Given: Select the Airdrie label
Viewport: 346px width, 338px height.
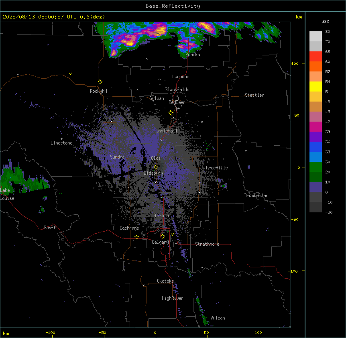Looking at the screenshot, I should (x=162, y=216).
